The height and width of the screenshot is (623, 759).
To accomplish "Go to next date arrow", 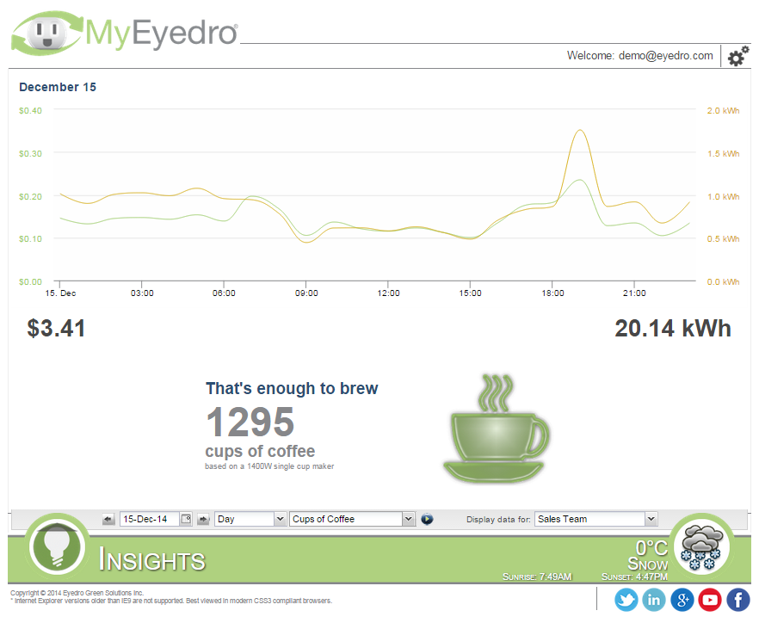I will (x=203, y=520).
